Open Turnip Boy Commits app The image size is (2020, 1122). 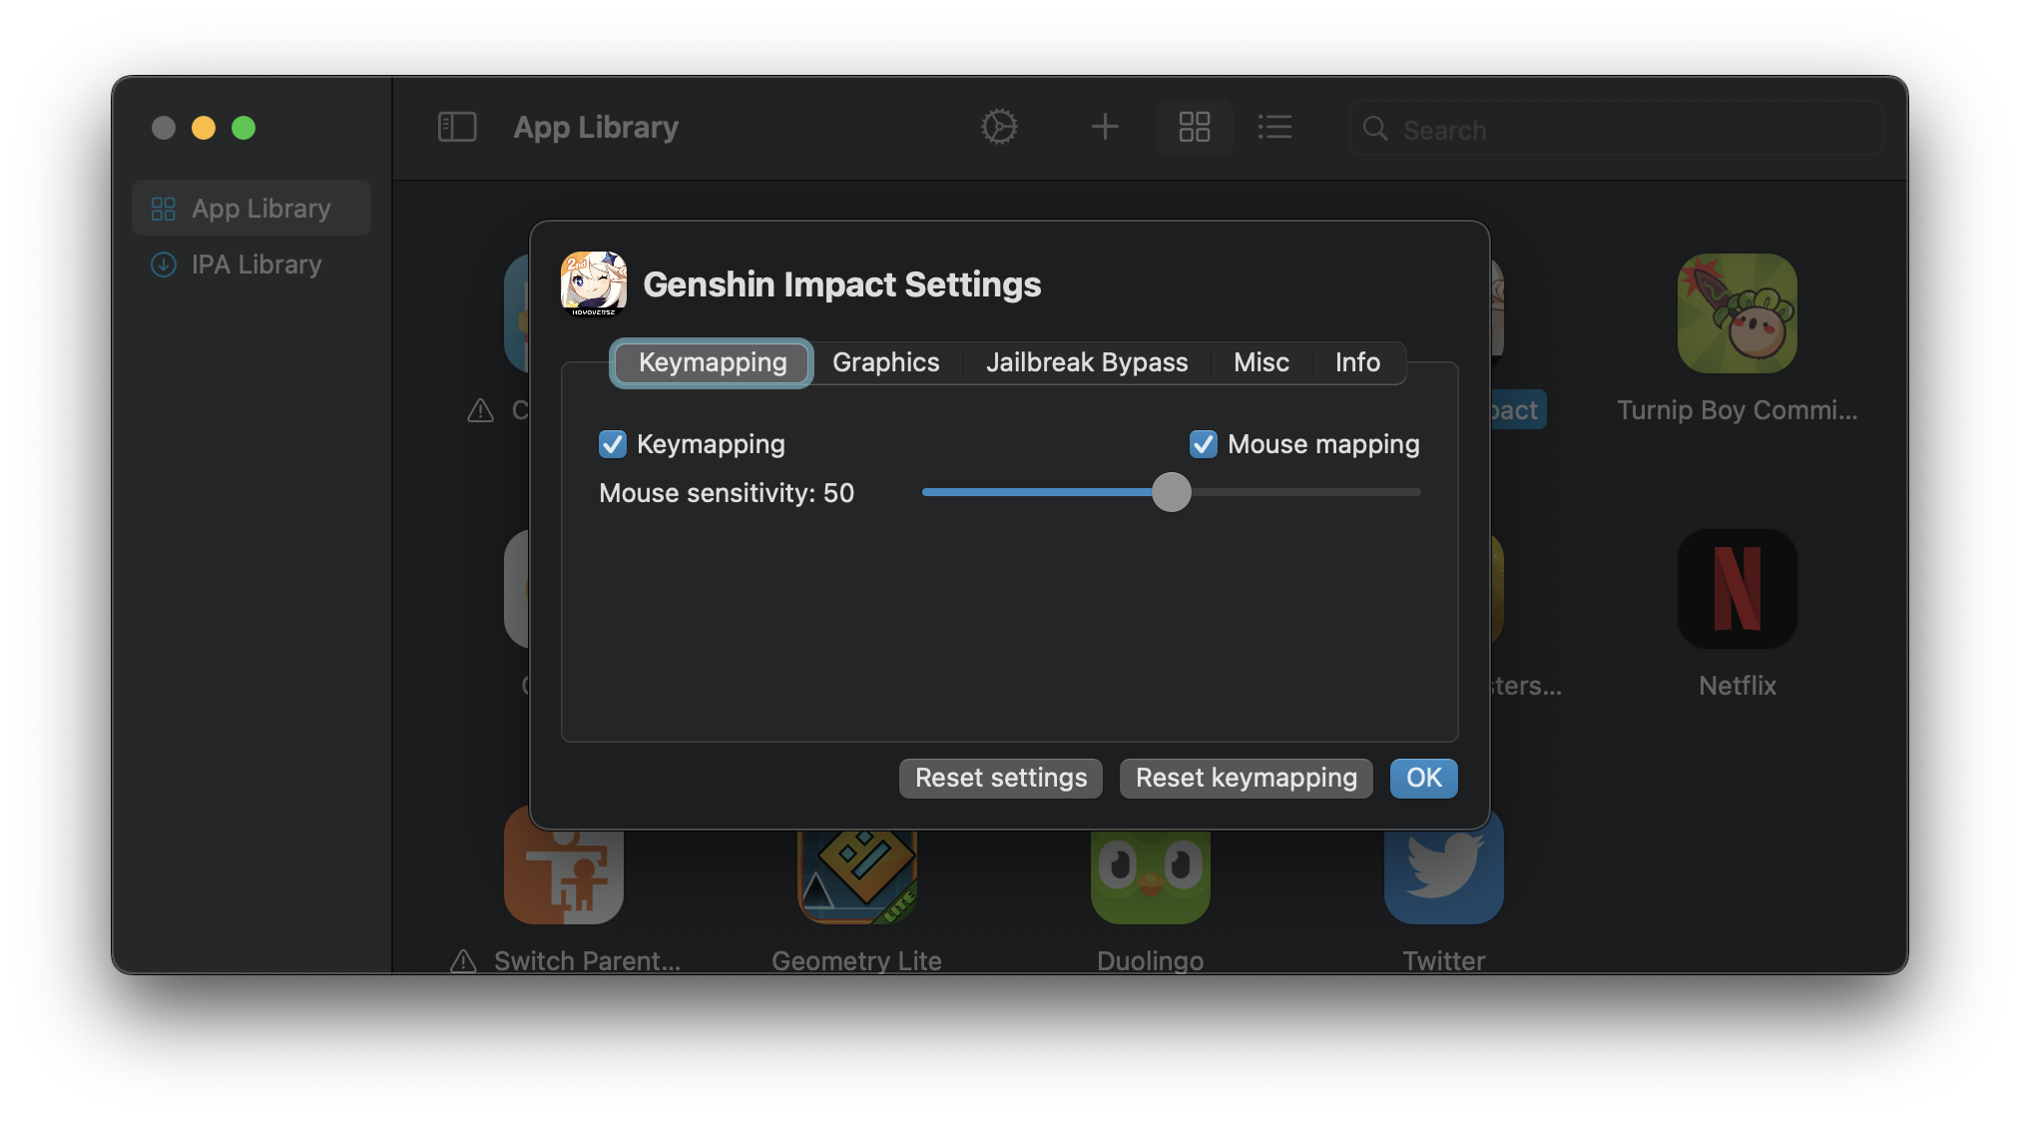[x=1736, y=313]
